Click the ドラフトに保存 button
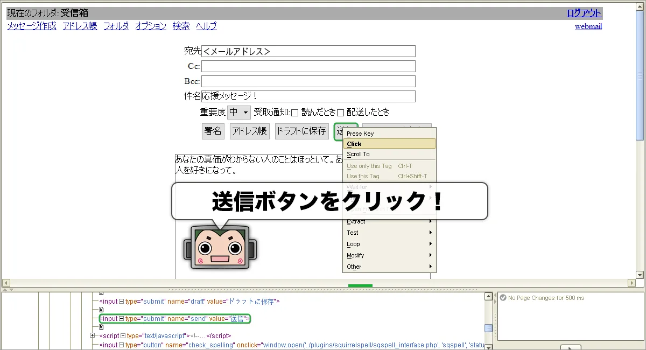 (301, 131)
